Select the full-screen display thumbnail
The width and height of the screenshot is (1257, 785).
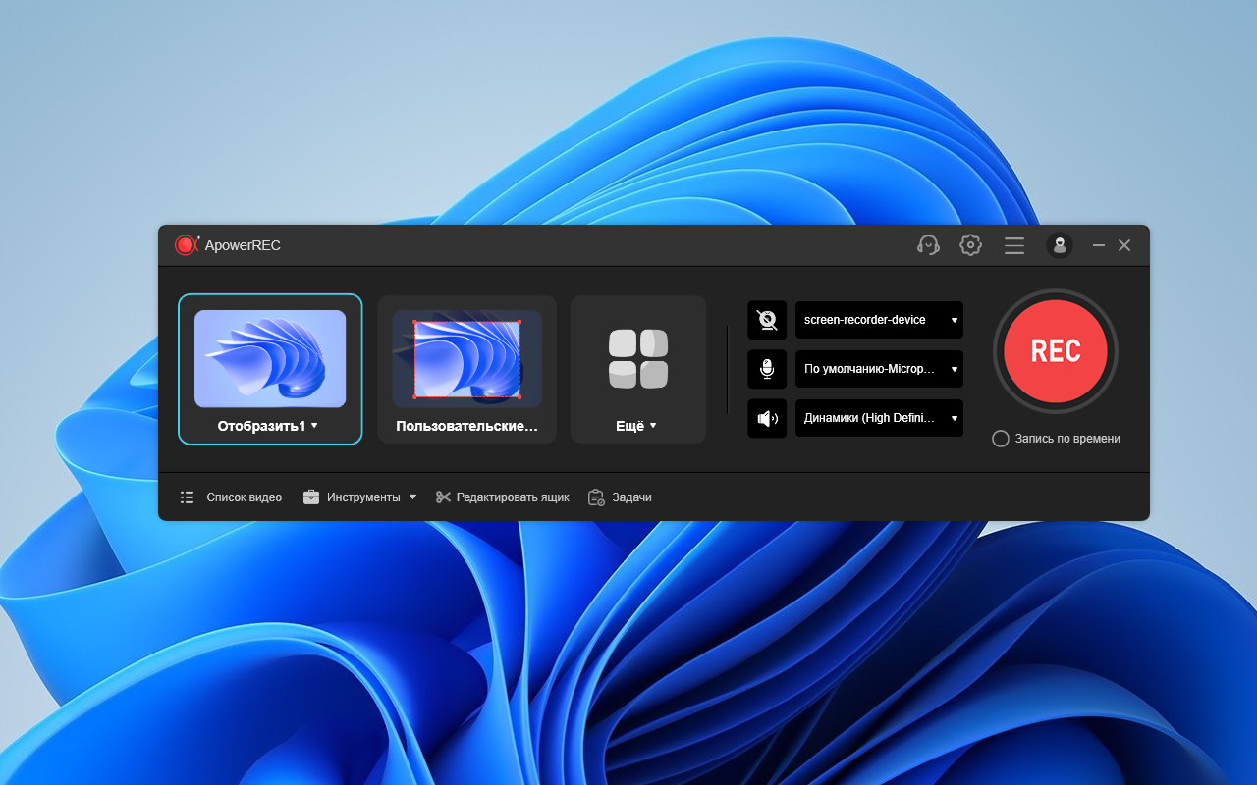point(270,358)
